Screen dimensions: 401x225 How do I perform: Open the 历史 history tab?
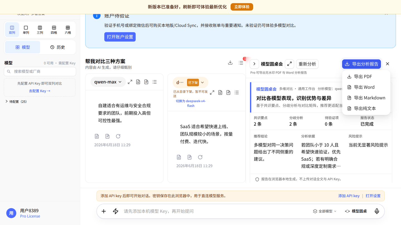coord(58,47)
